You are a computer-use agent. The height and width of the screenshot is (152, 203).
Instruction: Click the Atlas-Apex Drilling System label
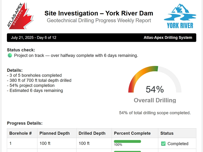pos(168,38)
